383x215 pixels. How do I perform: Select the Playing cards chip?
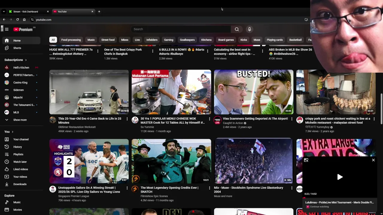click(x=275, y=40)
